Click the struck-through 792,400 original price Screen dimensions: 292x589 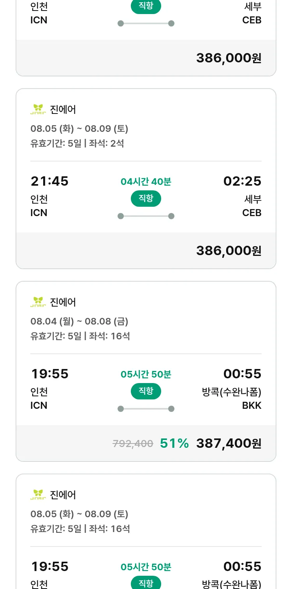tap(133, 444)
